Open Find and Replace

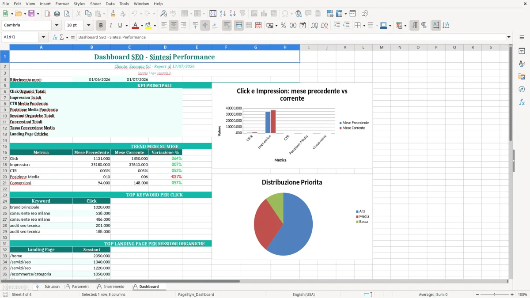pos(163,14)
